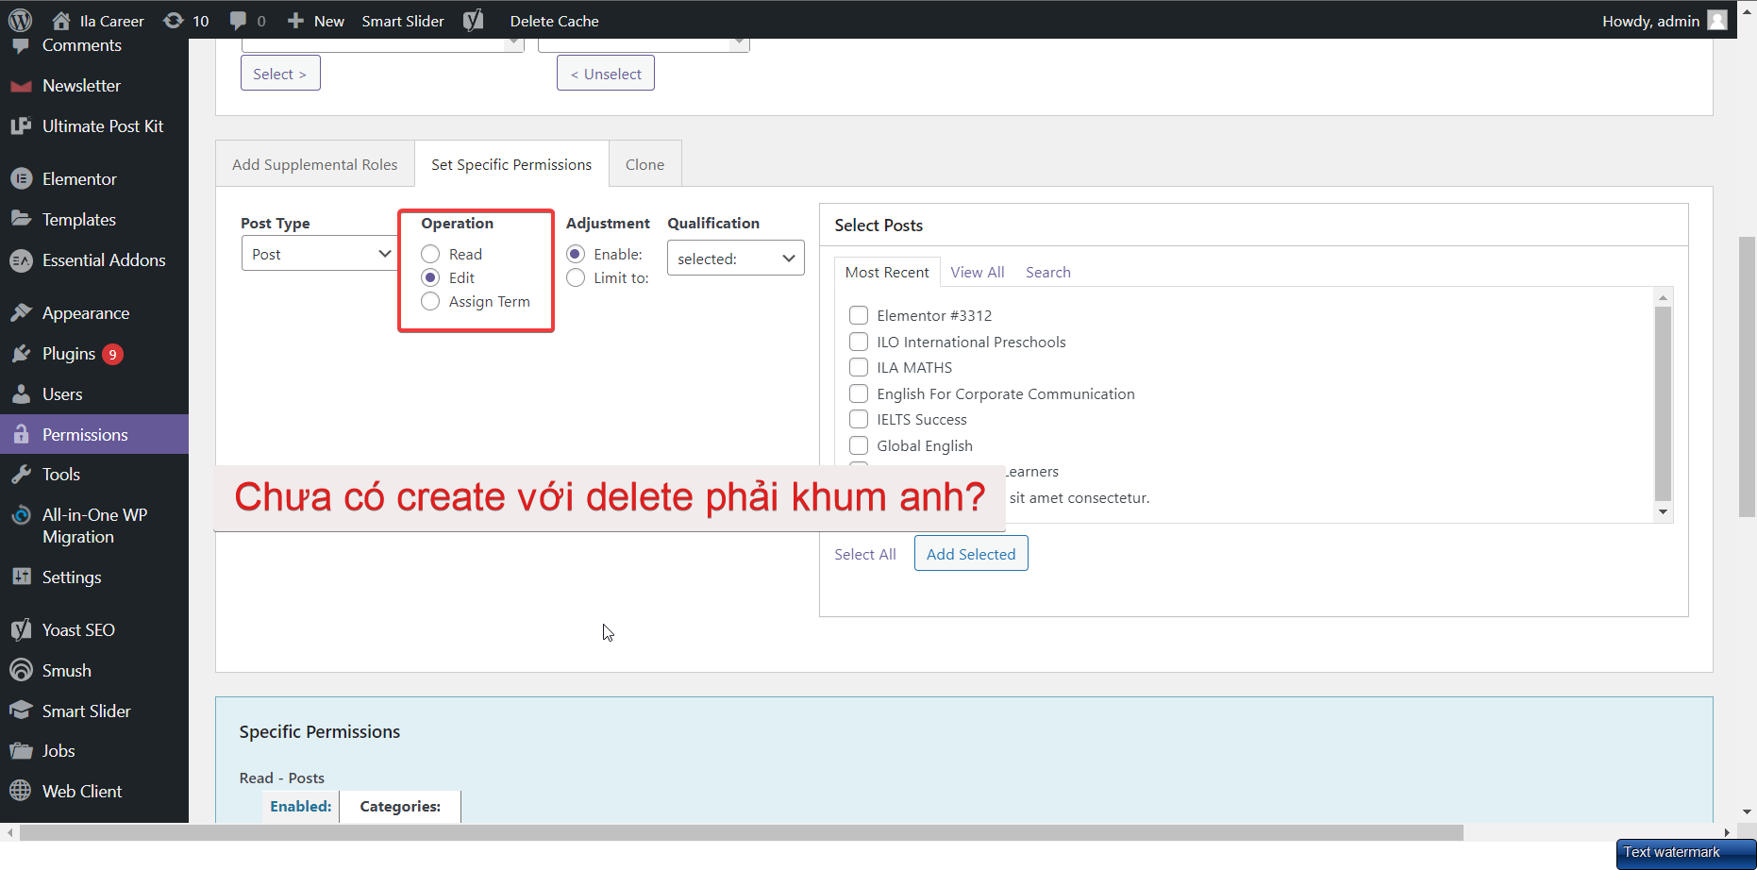Click the Web Client globe icon
The height and width of the screenshot is (870, 1757).
click(21, 791)
